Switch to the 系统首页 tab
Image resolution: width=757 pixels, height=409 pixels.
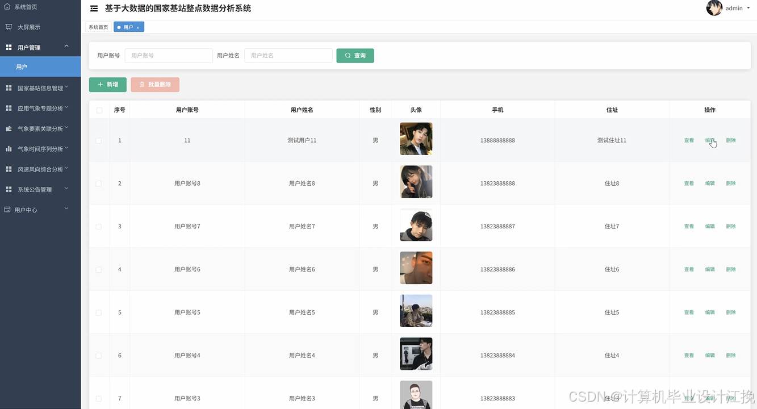[x=98, y=27]
